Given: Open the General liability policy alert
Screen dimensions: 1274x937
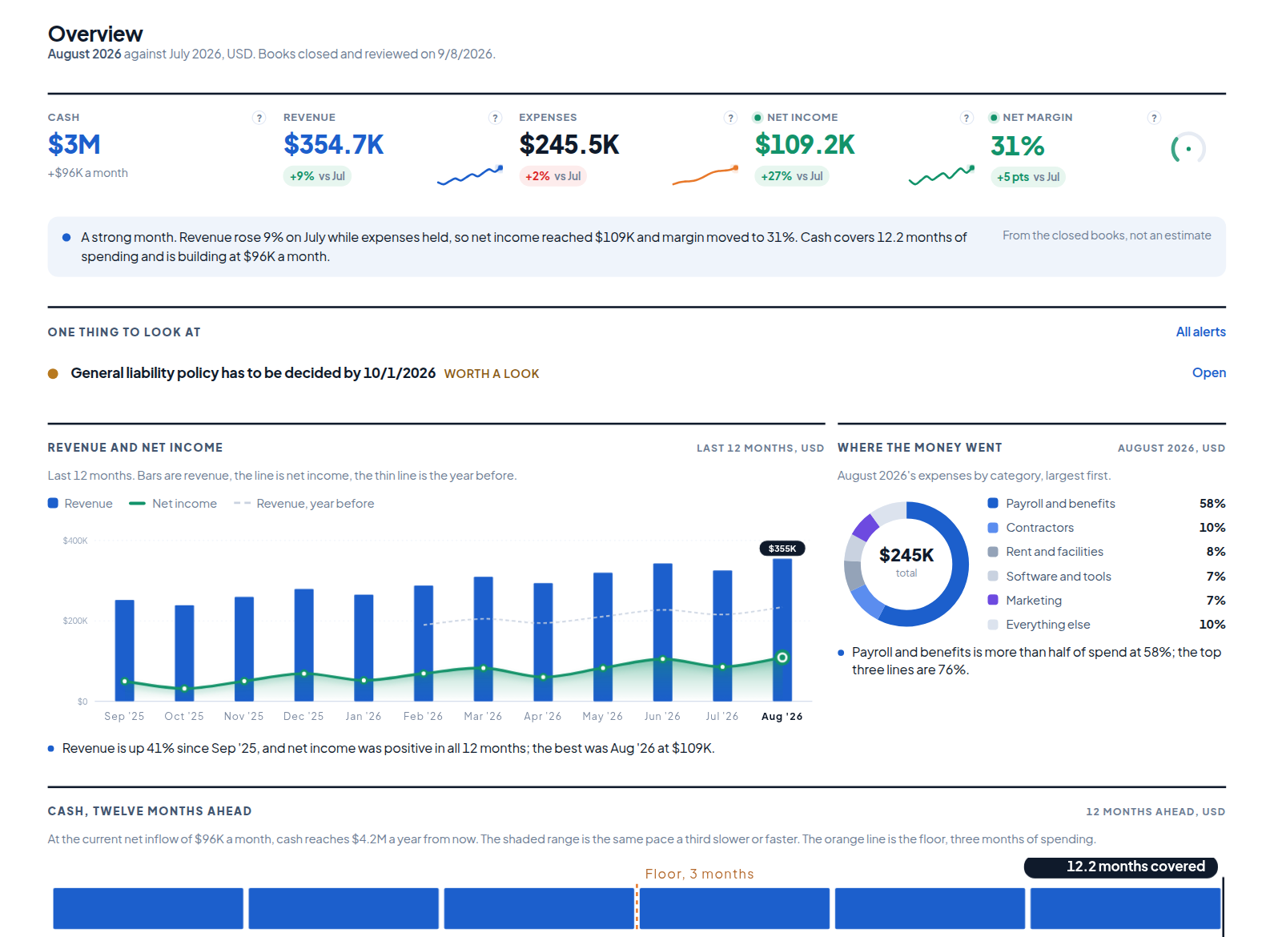Looking at the screenshot, I should 1208,373.
